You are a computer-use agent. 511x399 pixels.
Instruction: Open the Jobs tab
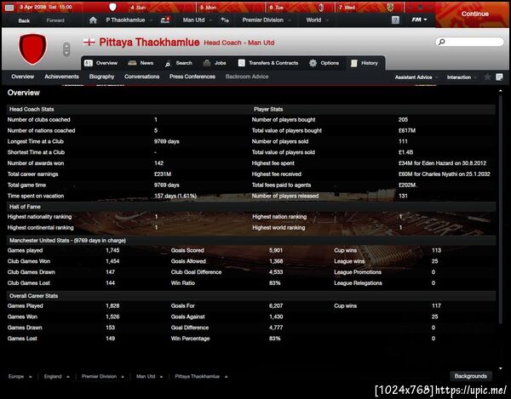(x=215, y=63)
